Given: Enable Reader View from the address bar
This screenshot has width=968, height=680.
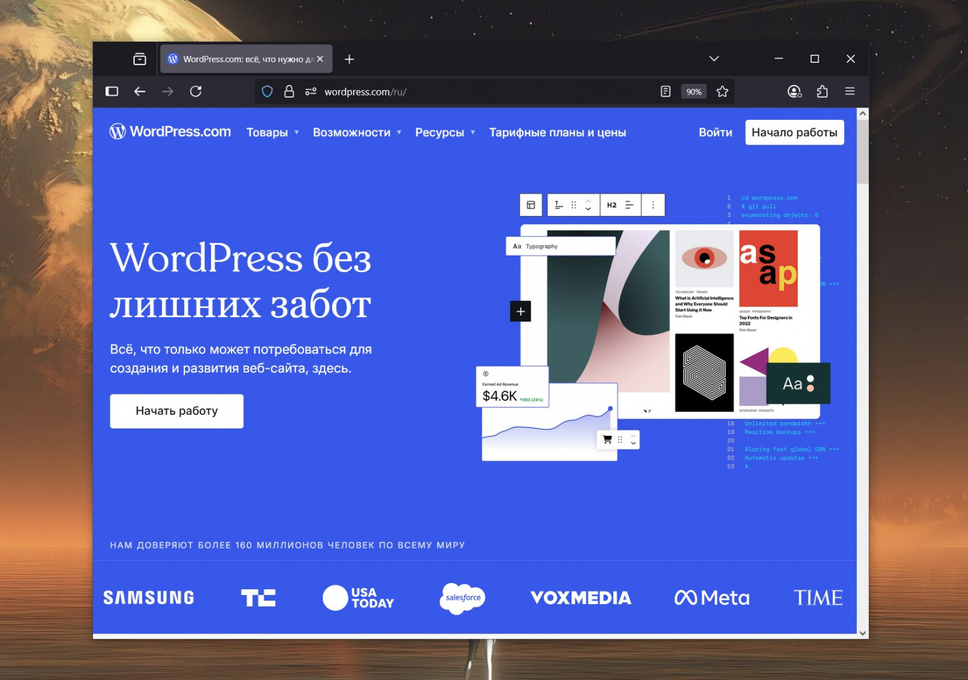Looking at the screenshot, I should click(665, 91).
